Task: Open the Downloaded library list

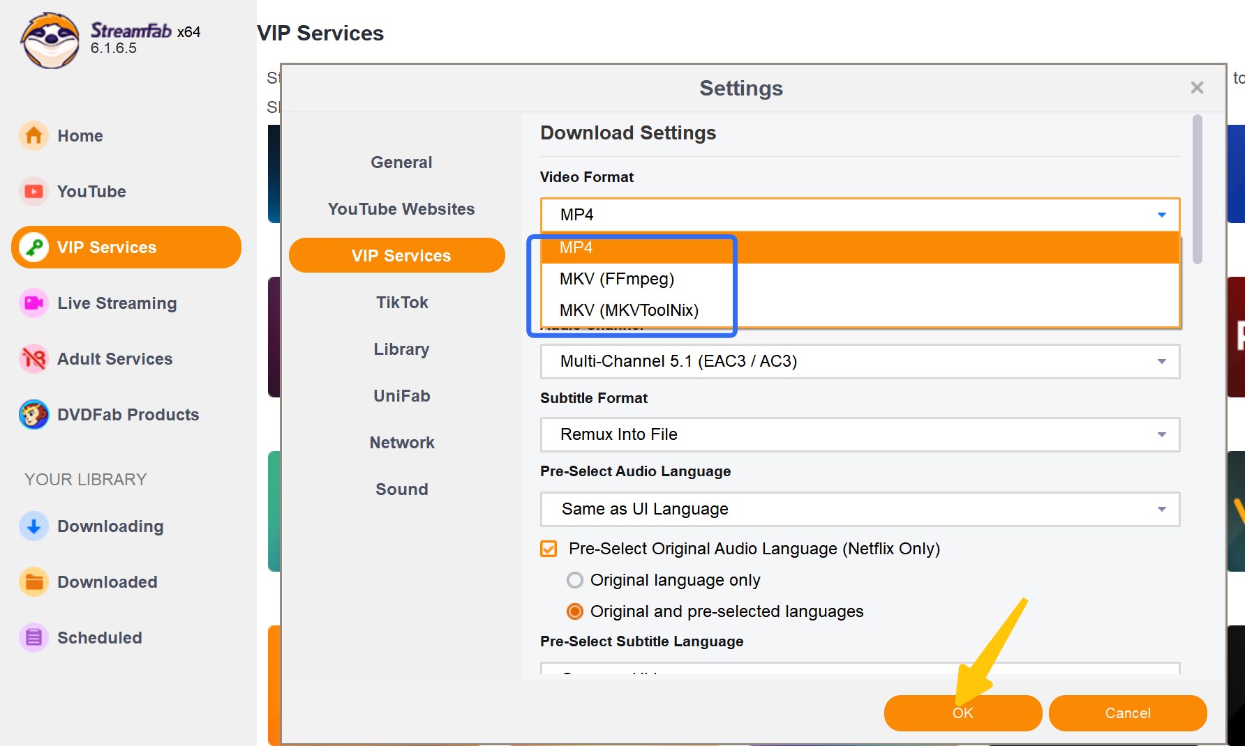Action: (107, 582)
